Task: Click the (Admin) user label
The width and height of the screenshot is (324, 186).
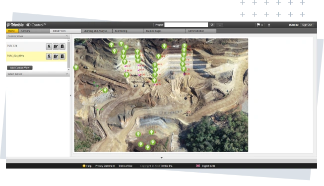Action: pyautogui.click(x=294, y=25)
